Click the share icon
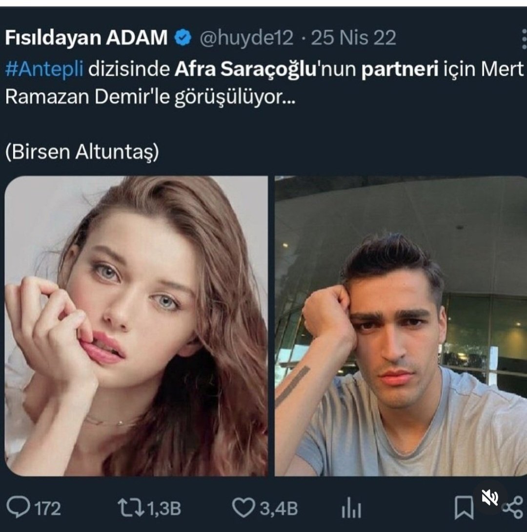527x532 pixels. 512,508
